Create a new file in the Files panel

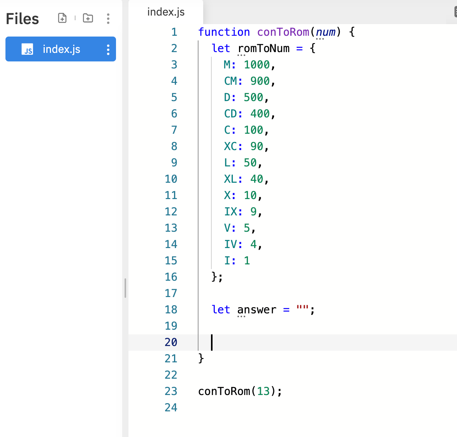click(62, 18)
